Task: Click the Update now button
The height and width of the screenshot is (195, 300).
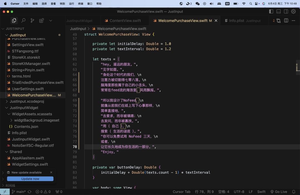Action: point(30,179)
